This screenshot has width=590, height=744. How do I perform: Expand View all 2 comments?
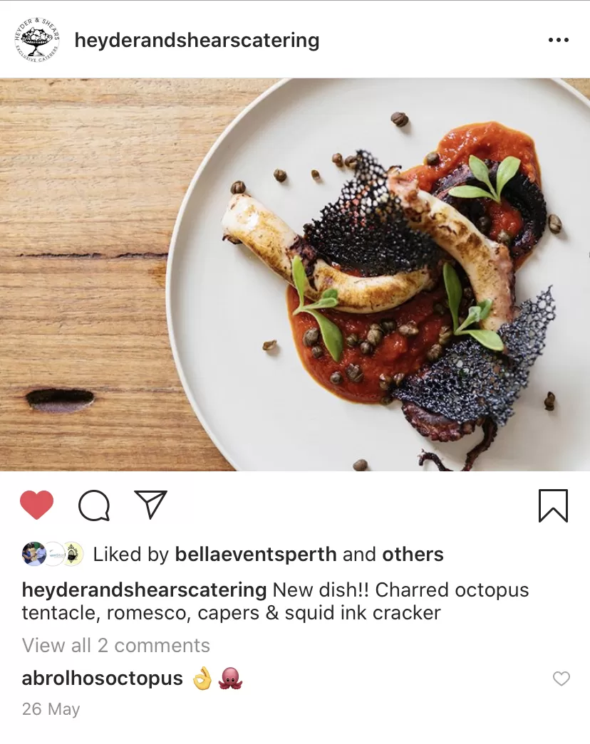(x=116, y=645)
